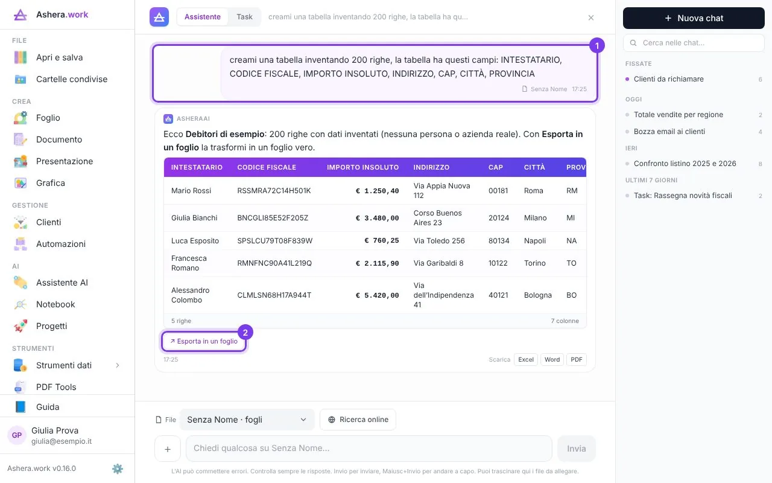The height and width of the screenshot is (483, 772).
Task: Open chat Totale vendite per regione
Action: 694,115
